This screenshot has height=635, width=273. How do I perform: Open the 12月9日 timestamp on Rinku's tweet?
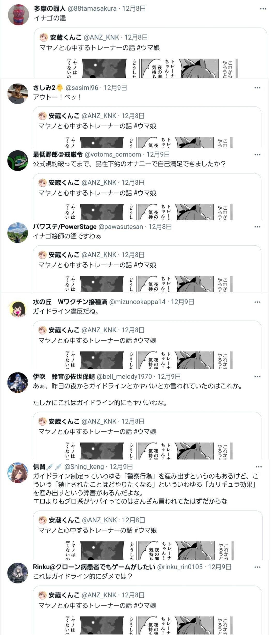coord(219,567)
